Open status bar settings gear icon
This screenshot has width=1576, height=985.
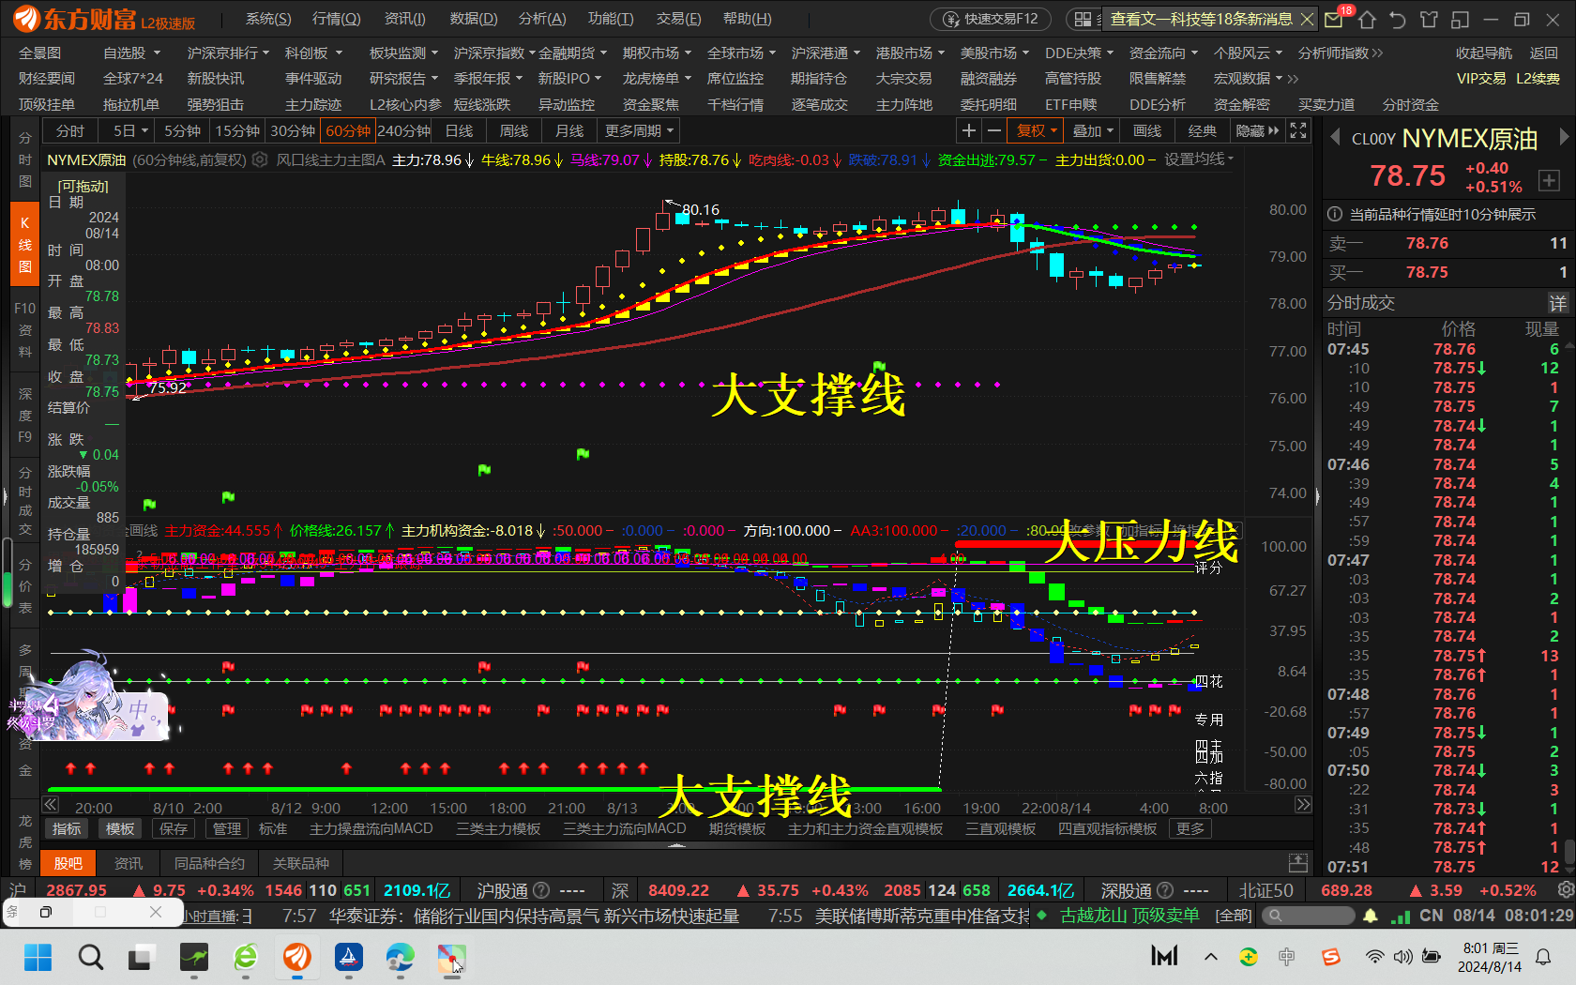pos(1565,889)
